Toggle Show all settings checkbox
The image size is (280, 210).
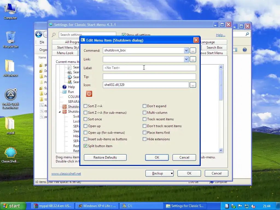point(124,35)
